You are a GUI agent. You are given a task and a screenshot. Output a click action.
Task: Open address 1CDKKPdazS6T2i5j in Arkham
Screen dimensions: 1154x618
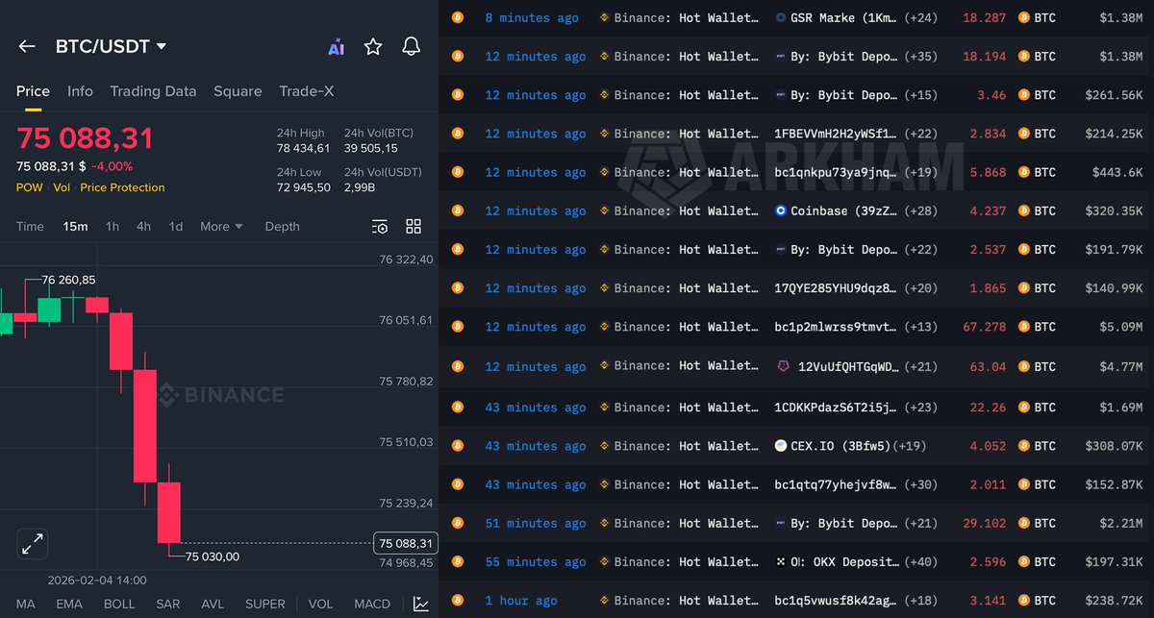[x=836, y=408]
